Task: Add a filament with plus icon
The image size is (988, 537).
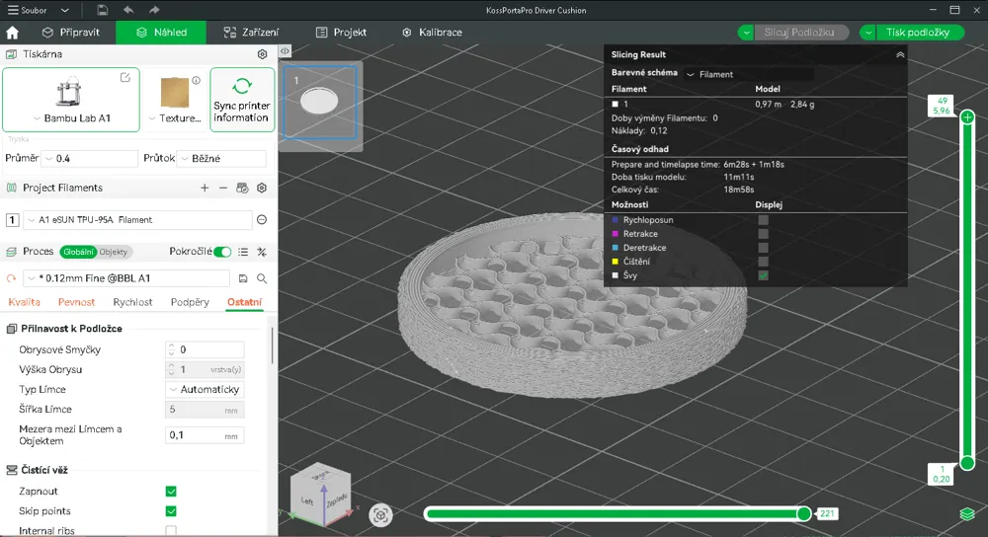Action: 205,189
